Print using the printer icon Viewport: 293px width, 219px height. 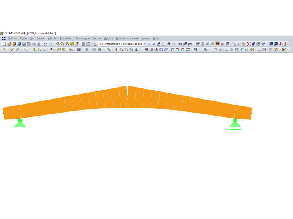tap(34, 44)
